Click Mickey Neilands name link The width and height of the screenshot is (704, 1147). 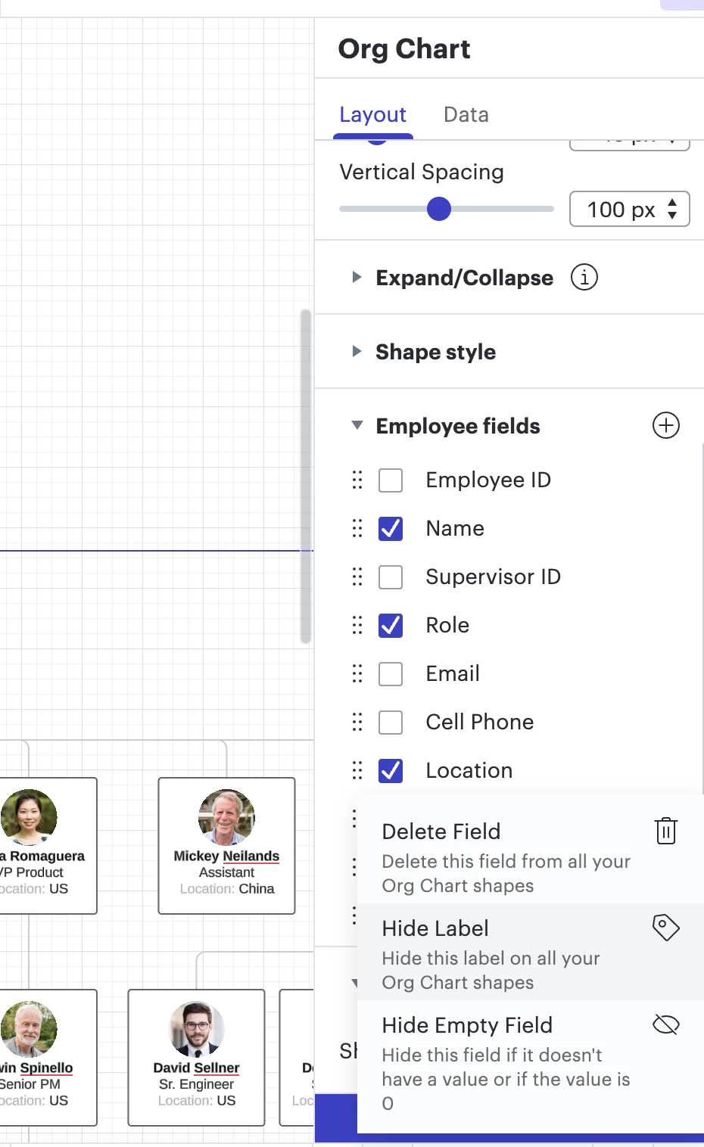[x=226, y=856]
